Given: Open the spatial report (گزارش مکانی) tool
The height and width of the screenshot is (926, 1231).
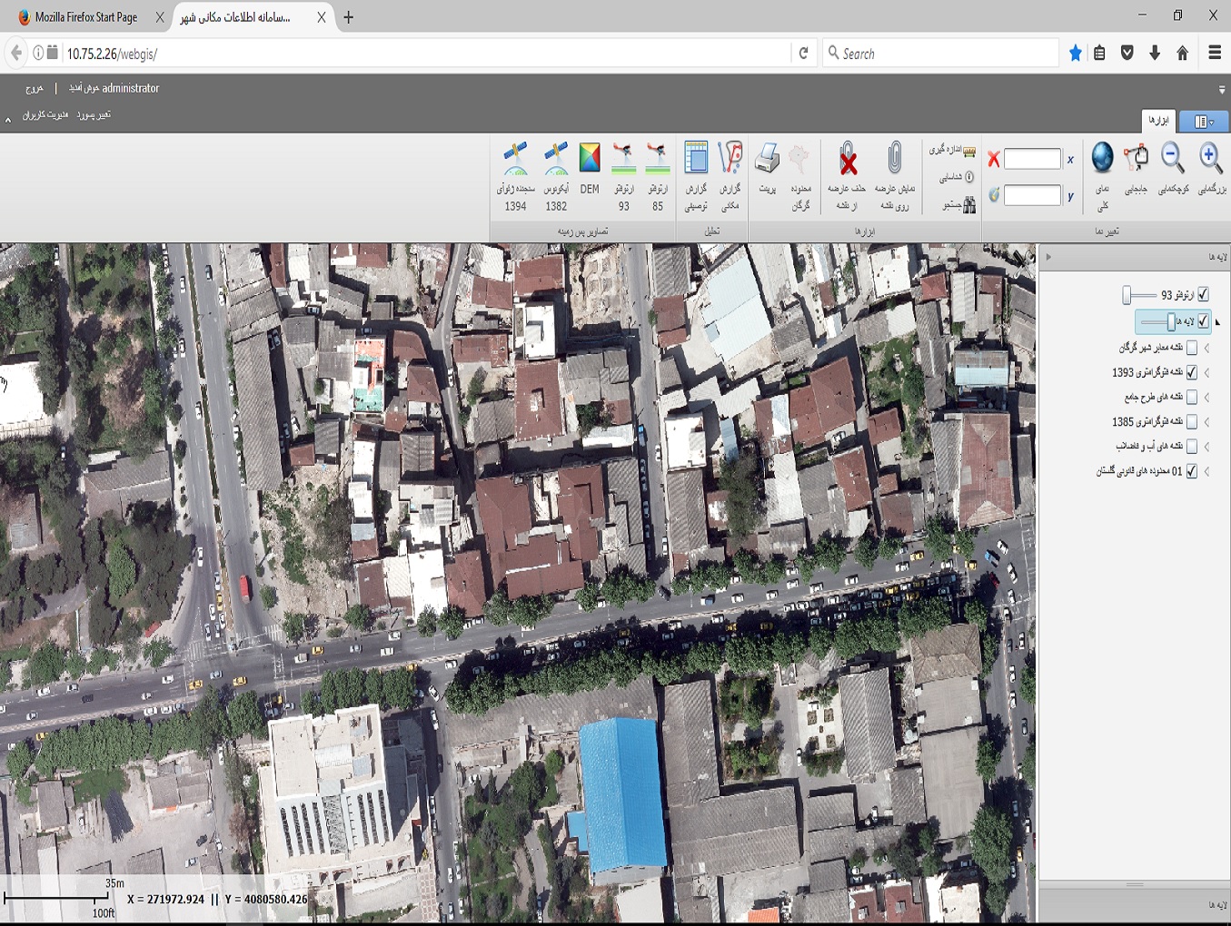Looking at the screenshot, I should [x=730, y=160].
